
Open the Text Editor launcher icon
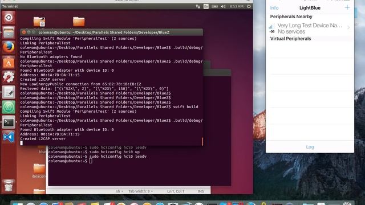(x=9, y=92)
